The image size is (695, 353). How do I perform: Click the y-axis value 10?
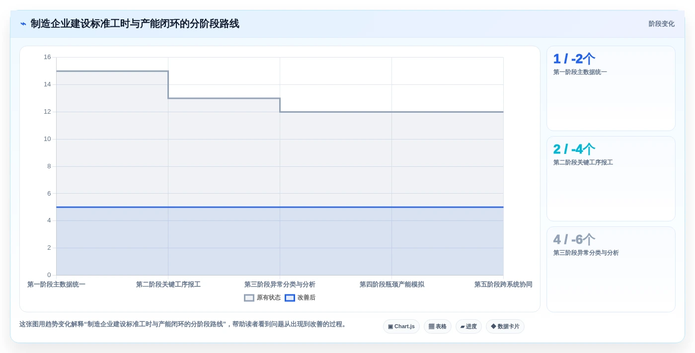[x=47, y=139]
